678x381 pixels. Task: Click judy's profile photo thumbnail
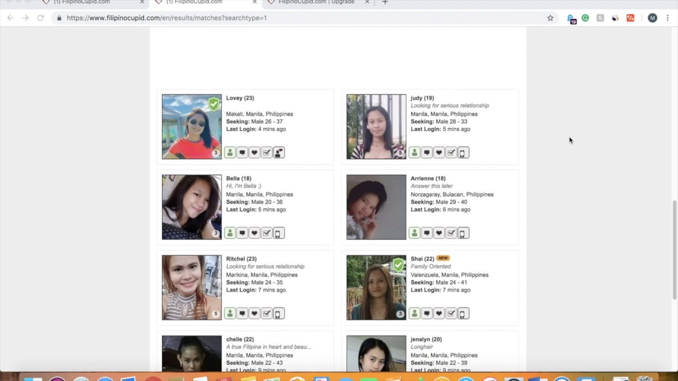click(x=376, y=126)
